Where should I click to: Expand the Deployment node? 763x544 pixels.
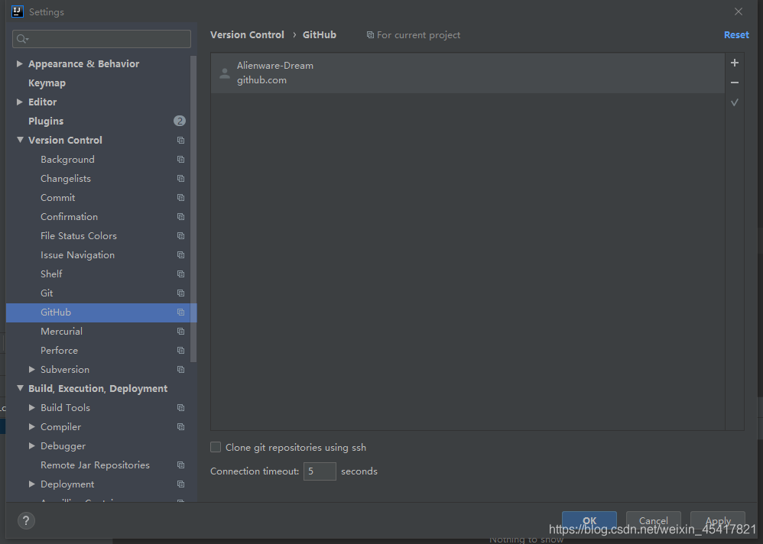31,484
